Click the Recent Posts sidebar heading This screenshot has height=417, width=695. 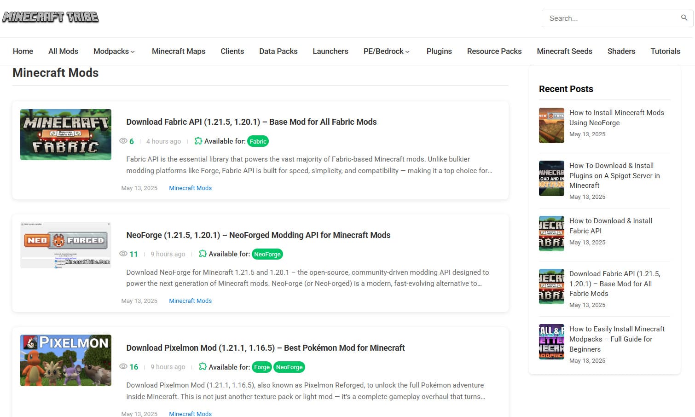click(x=566, y=89)
